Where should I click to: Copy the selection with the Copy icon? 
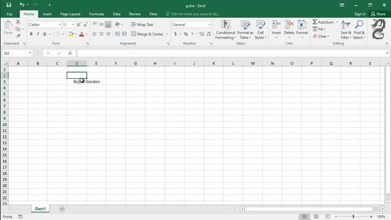coord(18,29)
